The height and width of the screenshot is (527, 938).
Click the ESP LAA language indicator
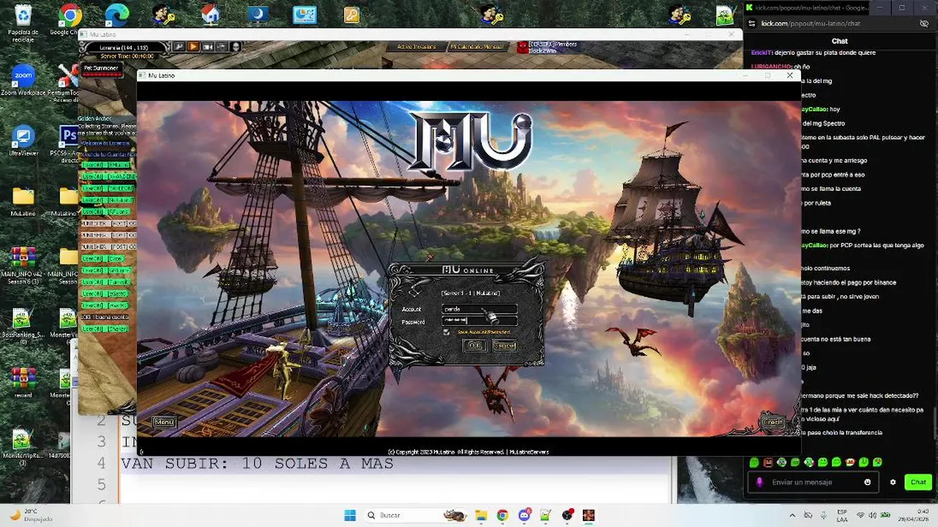842,515
